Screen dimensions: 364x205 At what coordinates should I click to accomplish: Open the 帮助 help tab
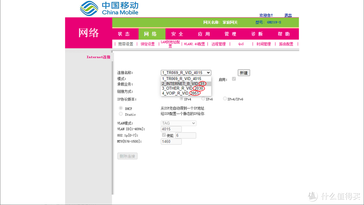pyautogui.click(x=284, y=34)
